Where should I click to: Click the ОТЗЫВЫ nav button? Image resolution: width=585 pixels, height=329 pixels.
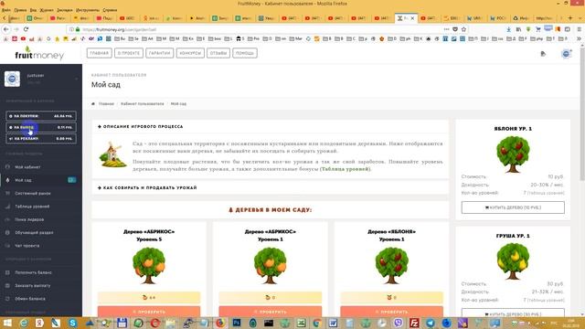coord(218,53)
